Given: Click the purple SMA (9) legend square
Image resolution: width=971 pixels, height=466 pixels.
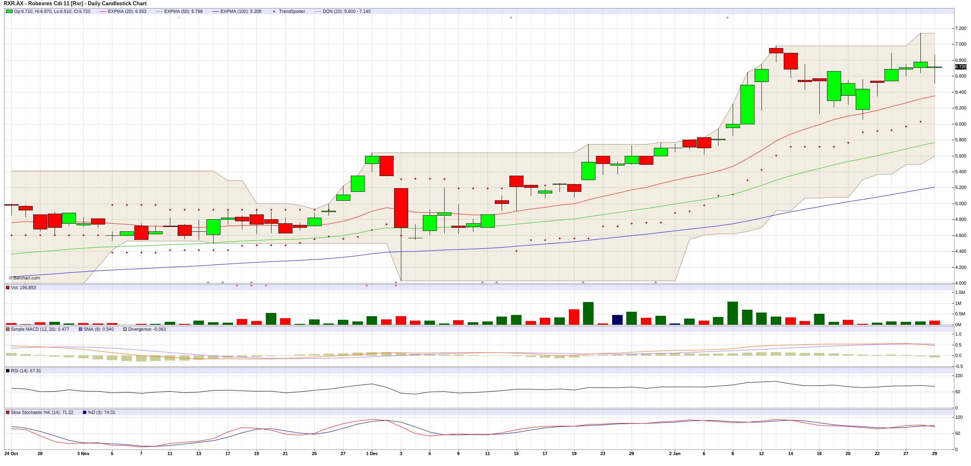Looking at the screenshot, I should point(81,329).
